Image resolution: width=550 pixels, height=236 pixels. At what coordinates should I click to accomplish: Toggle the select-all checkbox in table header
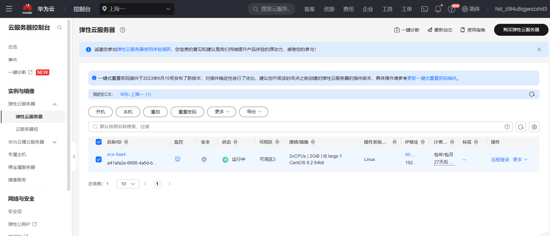(x=99, y=142)
